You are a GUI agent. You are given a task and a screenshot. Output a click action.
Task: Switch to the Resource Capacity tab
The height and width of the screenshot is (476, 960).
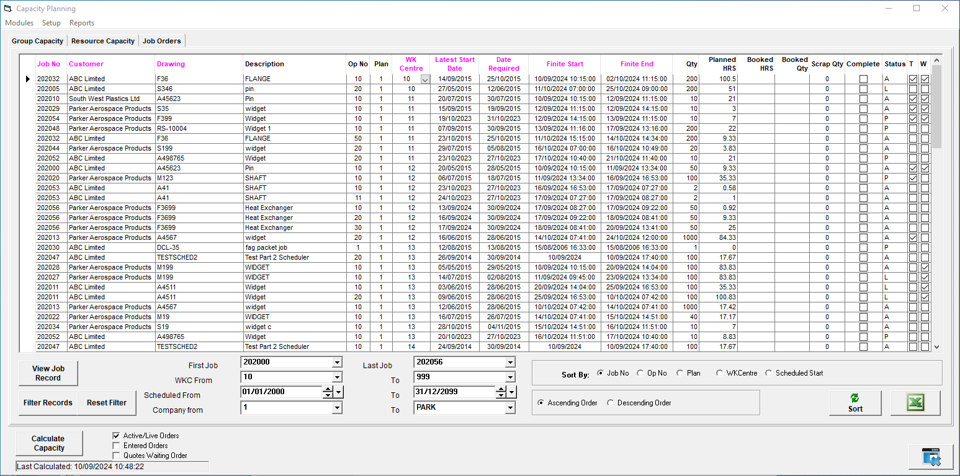(102, 41)
